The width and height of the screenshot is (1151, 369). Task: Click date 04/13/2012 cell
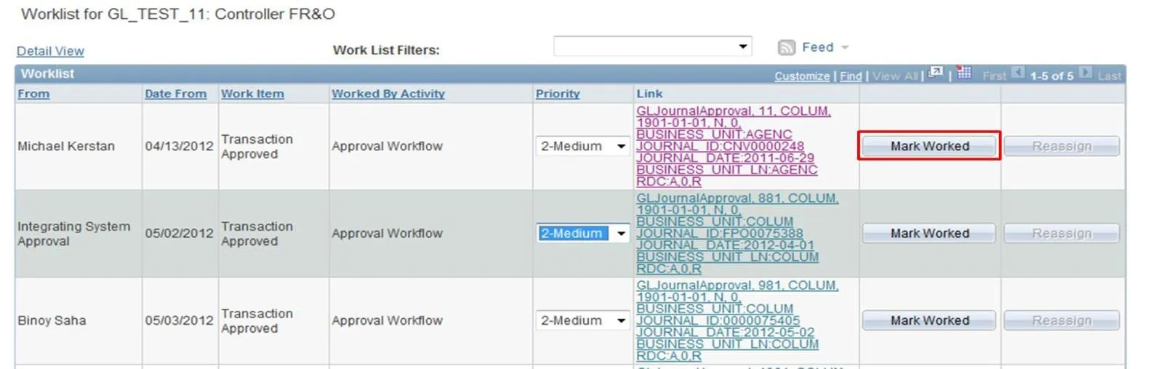[179, 146]
